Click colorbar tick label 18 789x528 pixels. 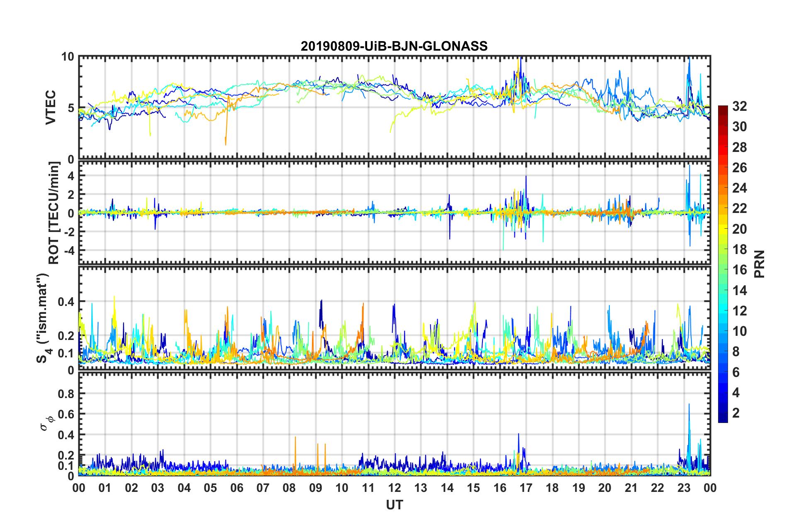click(x=740, y=249)
